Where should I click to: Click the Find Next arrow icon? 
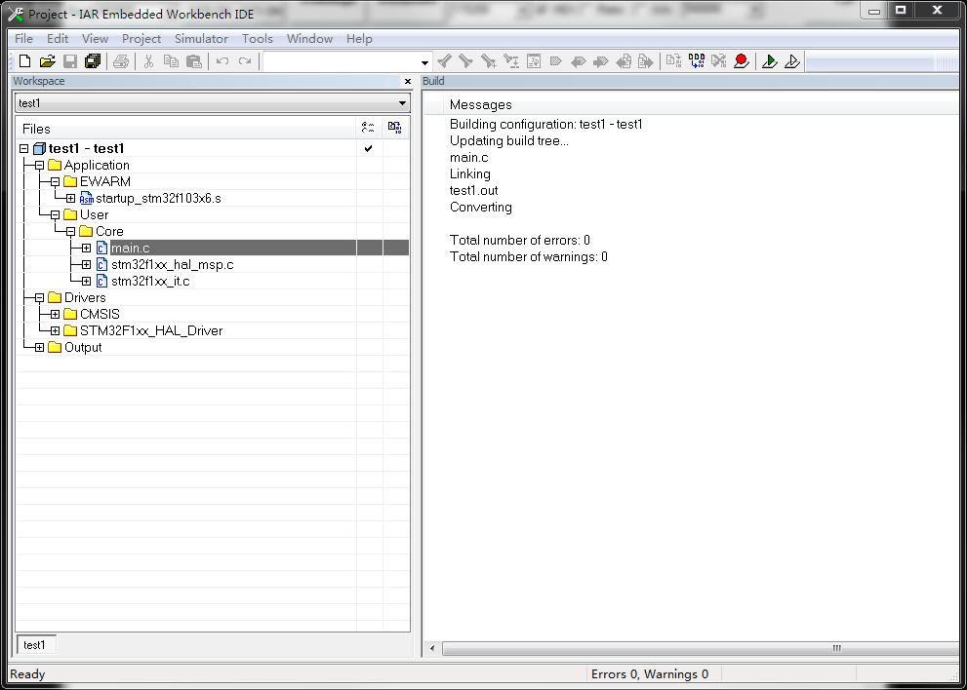pyautogui.click(x=465, y=60)
